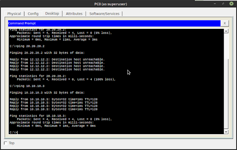Click 'Minimum = 0ms, Maximum = 1ms' line
Screen dimensions: 237x150
[56, 126]
